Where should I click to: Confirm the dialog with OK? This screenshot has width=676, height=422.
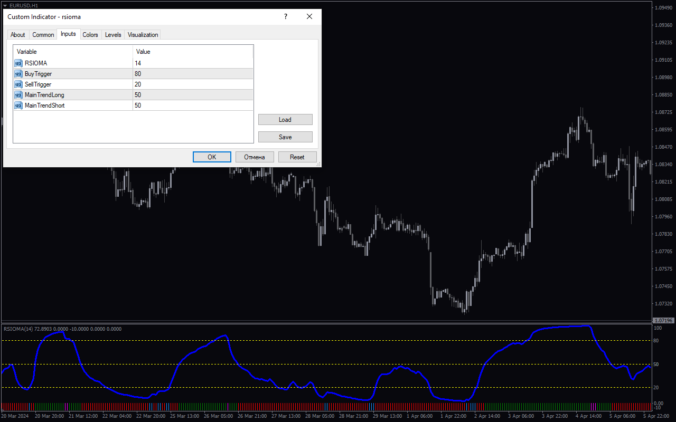click(x=212, y=157)
